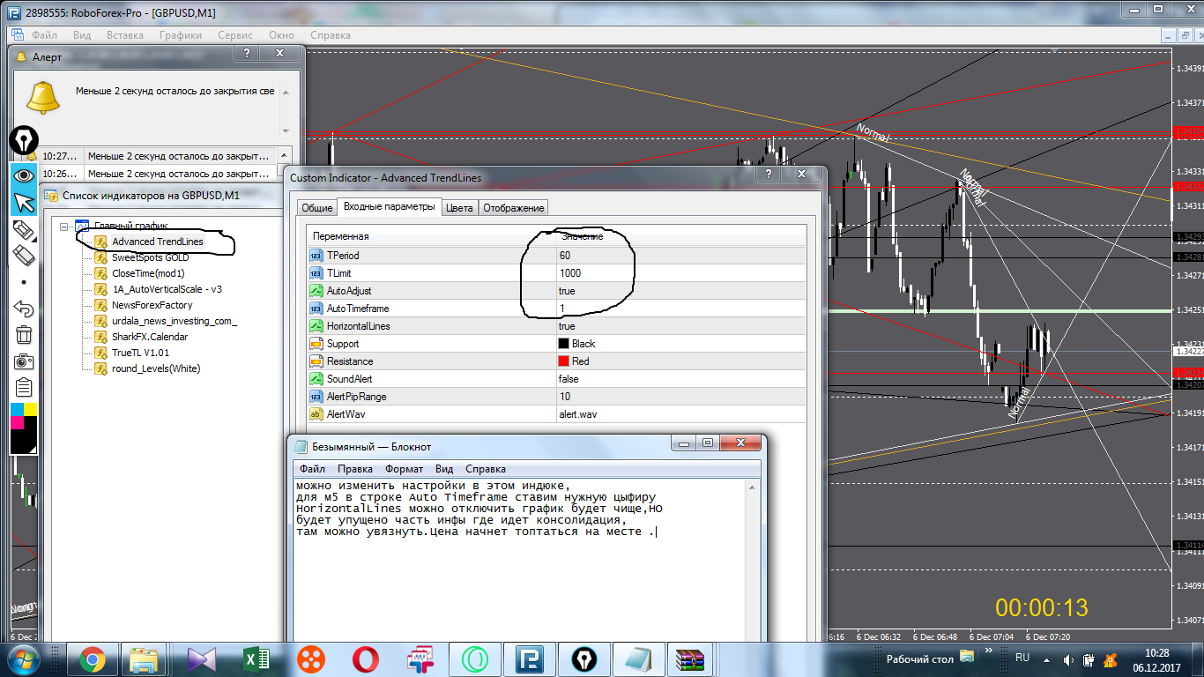The image size is (1204, 677).
Task: Select the arrow cursor tool in the drawing toolbar
Action: coord(23,203)
